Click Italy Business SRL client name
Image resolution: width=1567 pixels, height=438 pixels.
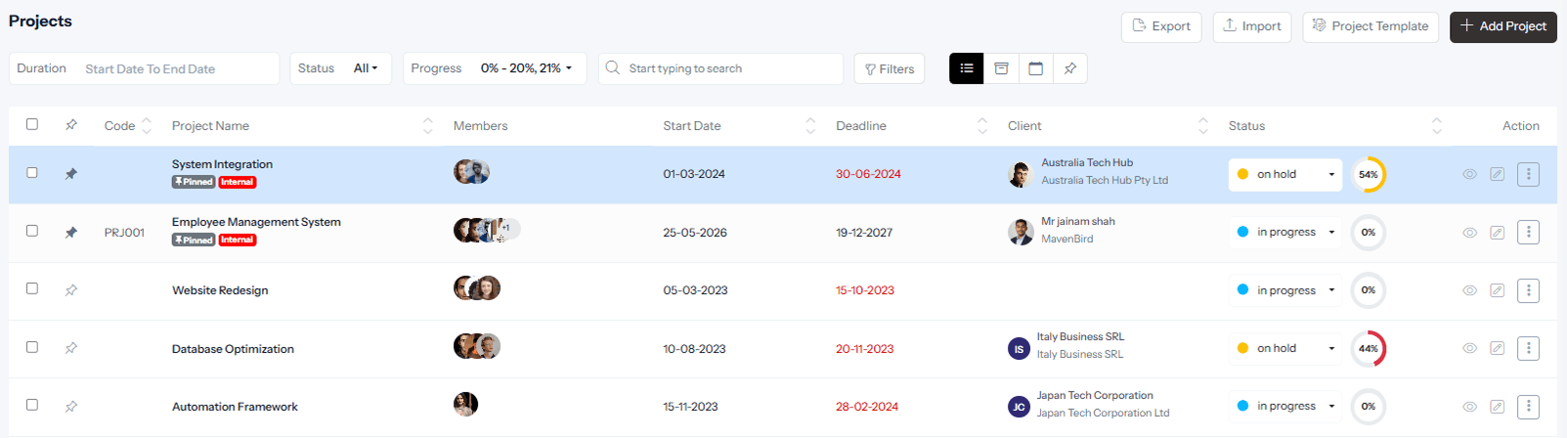tap(1080, 337)
